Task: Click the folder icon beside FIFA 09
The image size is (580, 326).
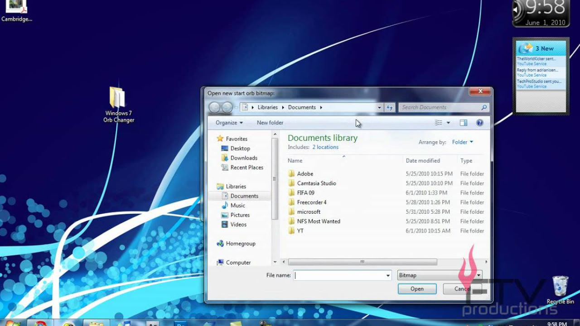Action: [292, 193]
